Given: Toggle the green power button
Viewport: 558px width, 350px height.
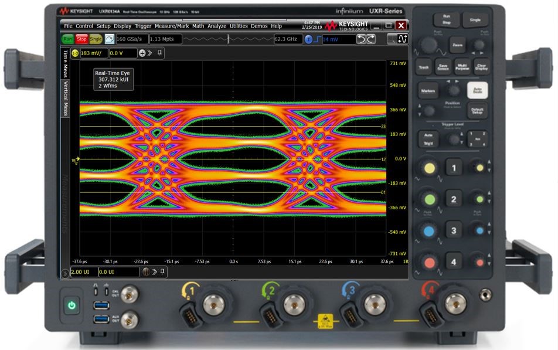Looking at the screenshot, I should pyautogui.click(x=72, y=305).
